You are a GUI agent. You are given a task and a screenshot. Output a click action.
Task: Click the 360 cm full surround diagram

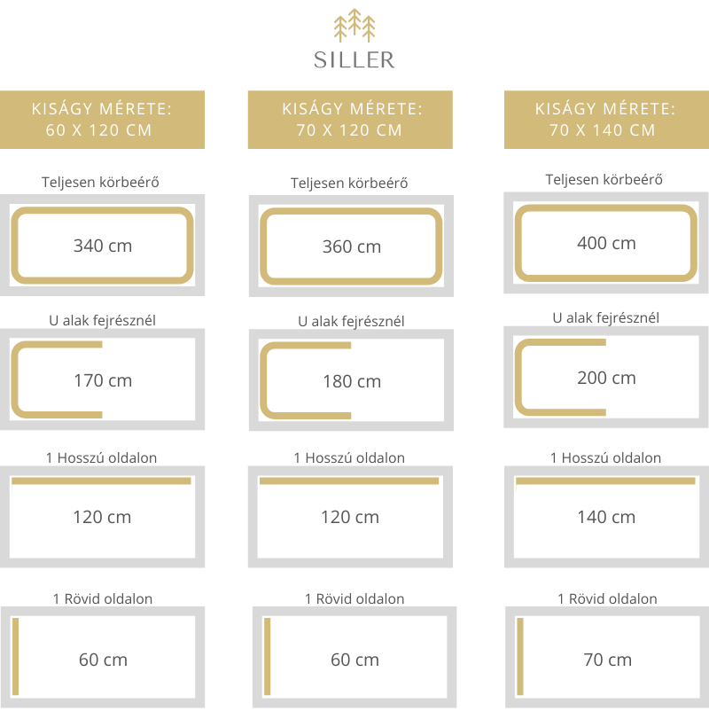(x=351, y=246)
